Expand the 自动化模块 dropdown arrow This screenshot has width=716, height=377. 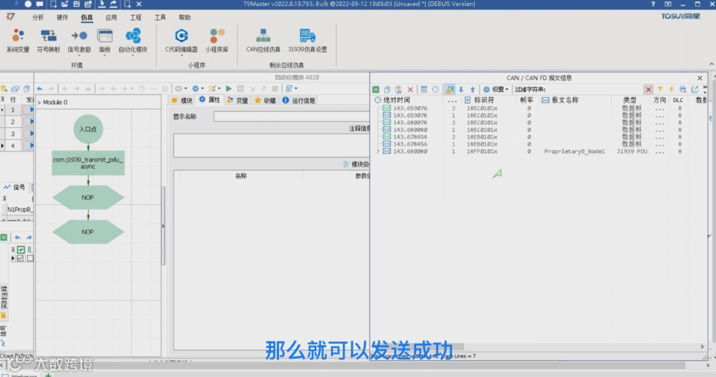(x=133, y=55)
